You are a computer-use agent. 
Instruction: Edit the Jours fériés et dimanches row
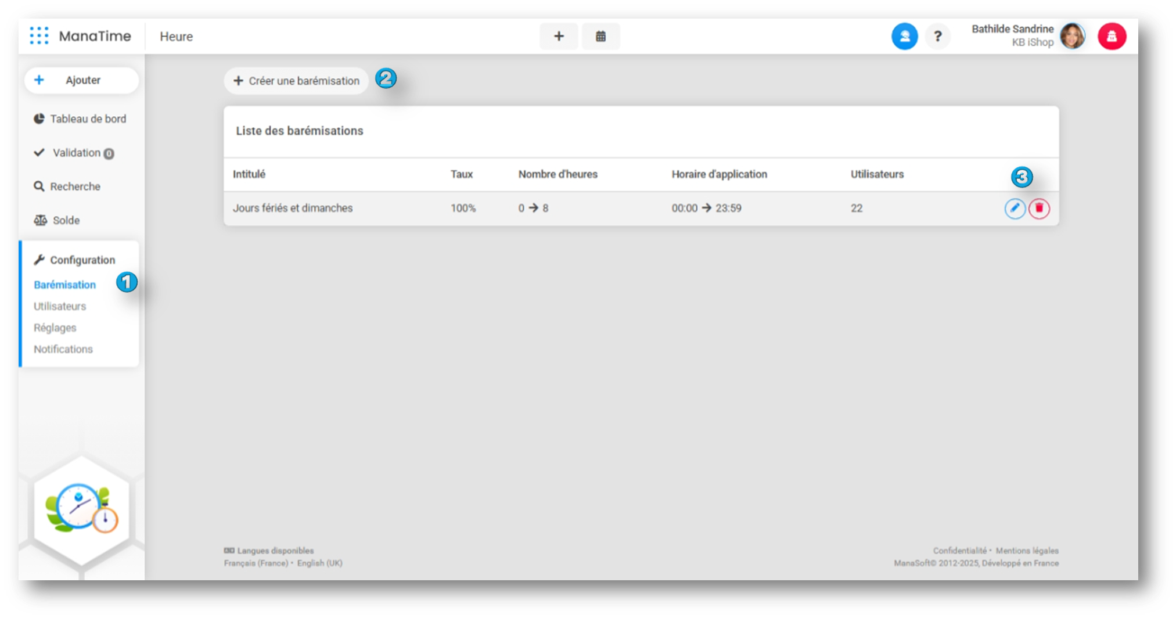tap(1015, 209)
